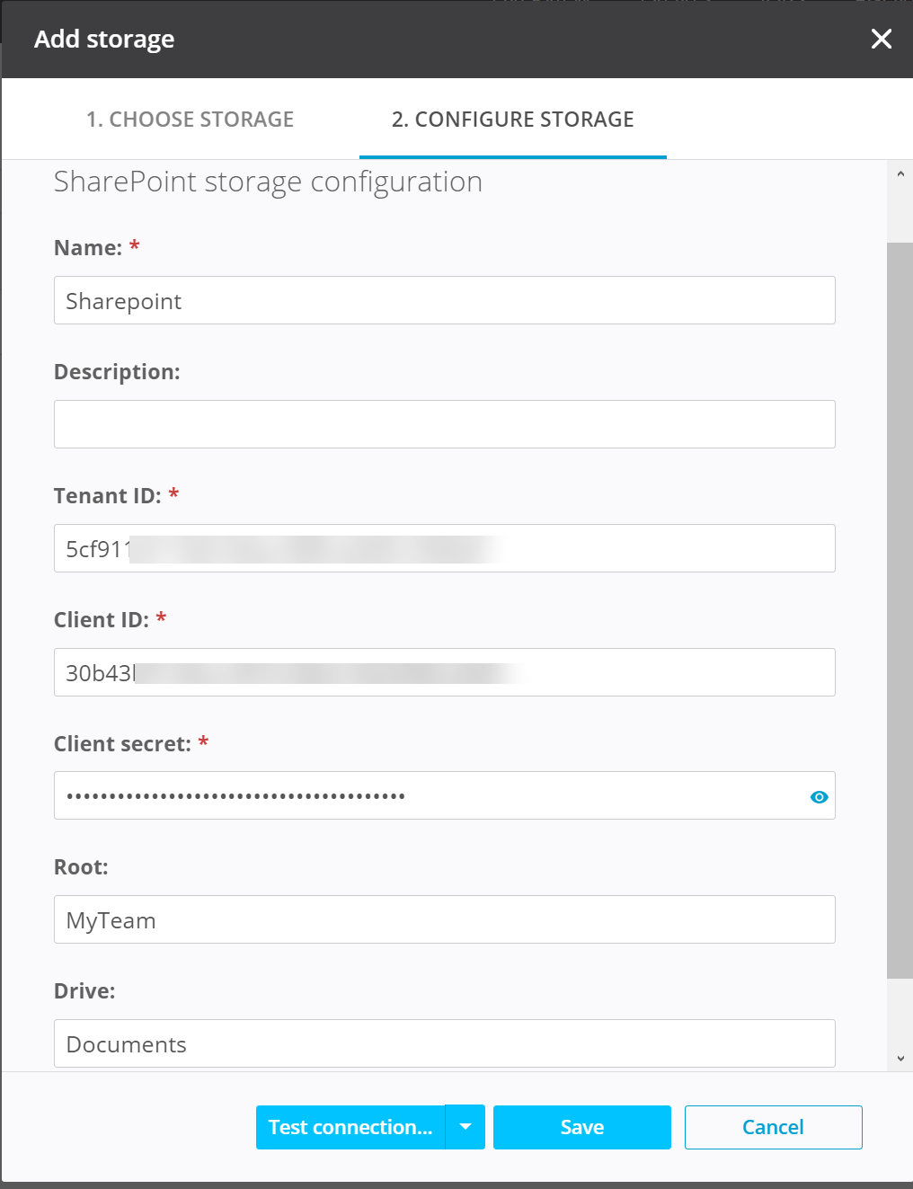Switch to the CHOOSE STORAGE tab

tap(190, 119)
